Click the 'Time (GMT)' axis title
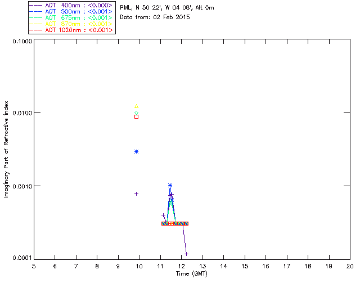Screen dimensions: 360x288 pos(191,274)
